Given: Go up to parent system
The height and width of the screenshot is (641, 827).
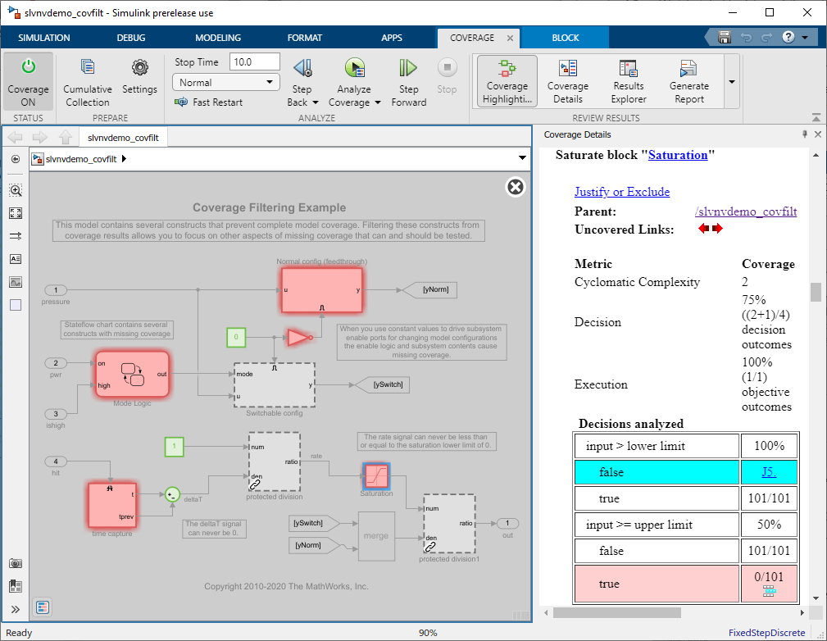Looking at the screenshot, I should [x=66, y=138].
